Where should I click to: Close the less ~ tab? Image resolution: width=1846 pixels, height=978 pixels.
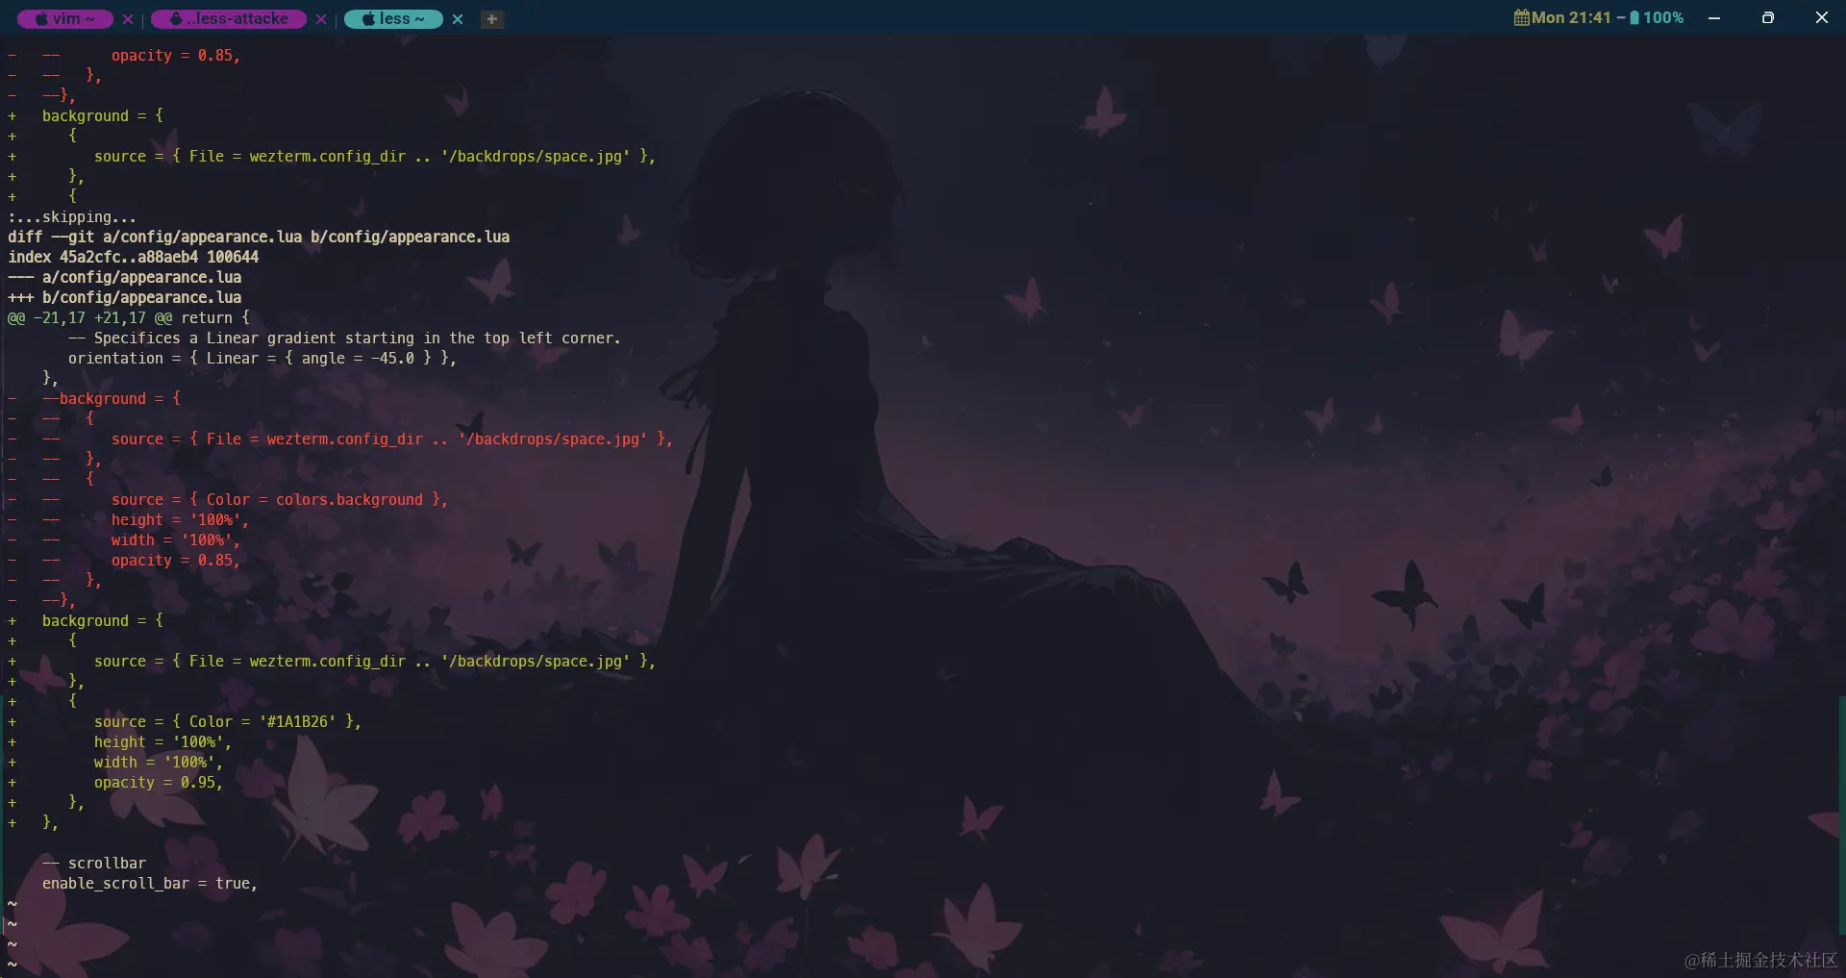tap(458, 19)
